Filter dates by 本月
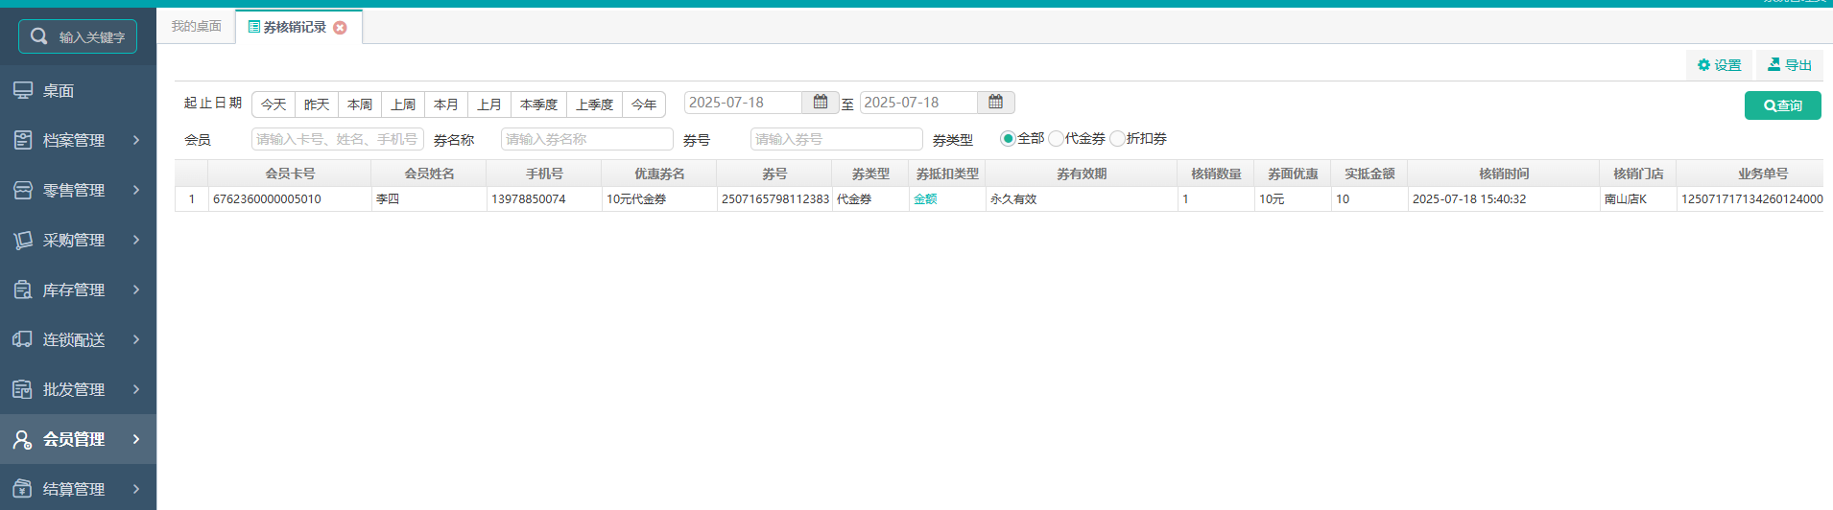This screenshot has height=510, width=1833. [x=446, y=104]
